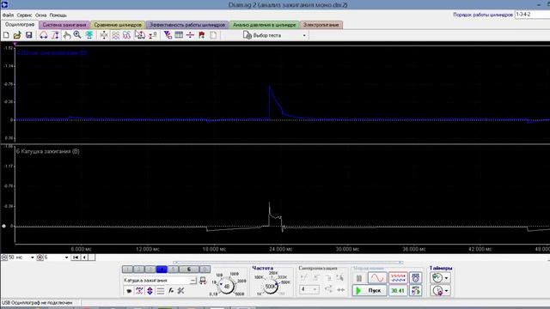Viewport: 550px width, 309px height.
Task: Click the first timer clock icon under Таймеры
Action: (x=437, y=278)
